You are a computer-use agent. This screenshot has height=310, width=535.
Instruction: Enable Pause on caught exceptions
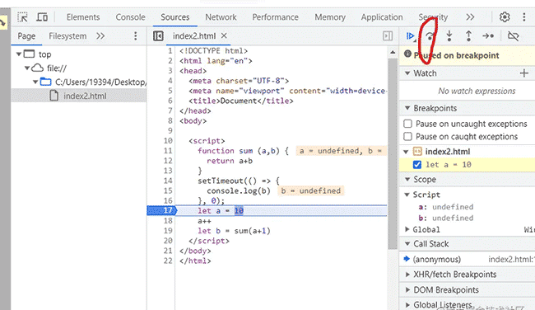(x=407, y=136)
